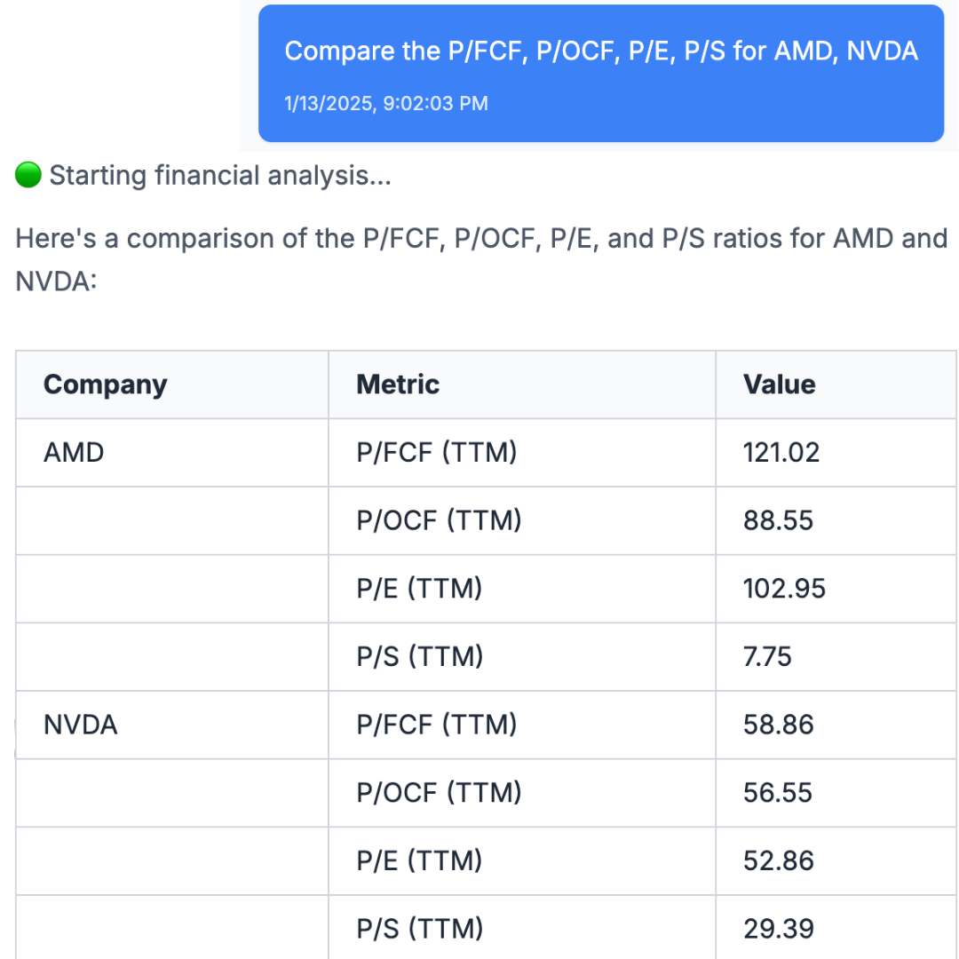Select the 88.55 value cell

click(x=778, y=520)
